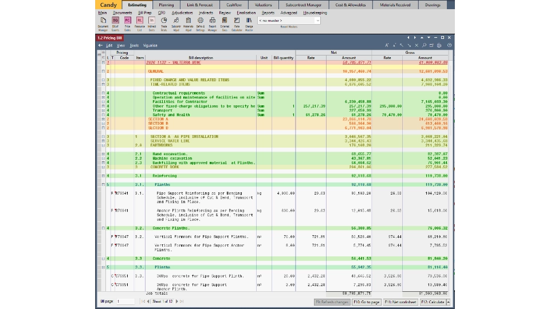Click the document title bar right arrow
This screenshot has width=550, height=309.
point(415,38)
